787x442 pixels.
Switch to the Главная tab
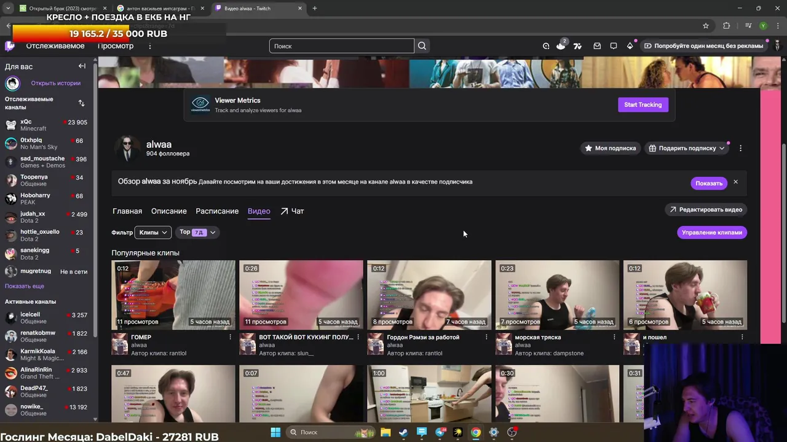[127, 211]
